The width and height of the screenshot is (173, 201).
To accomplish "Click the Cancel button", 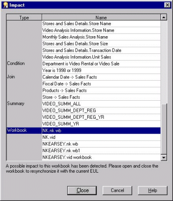I will (x=117, y=190).
